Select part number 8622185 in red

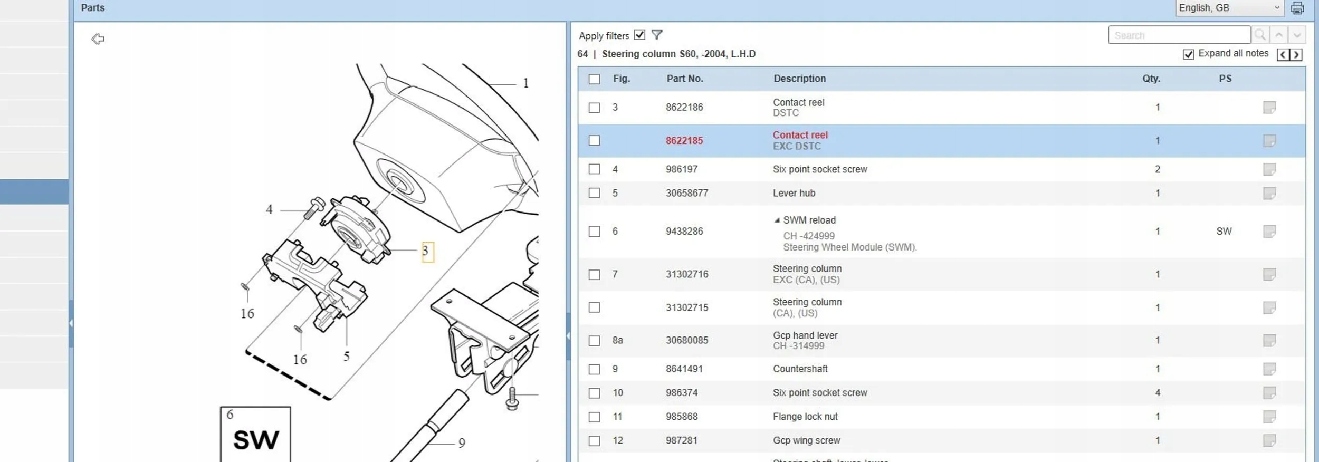684,141
